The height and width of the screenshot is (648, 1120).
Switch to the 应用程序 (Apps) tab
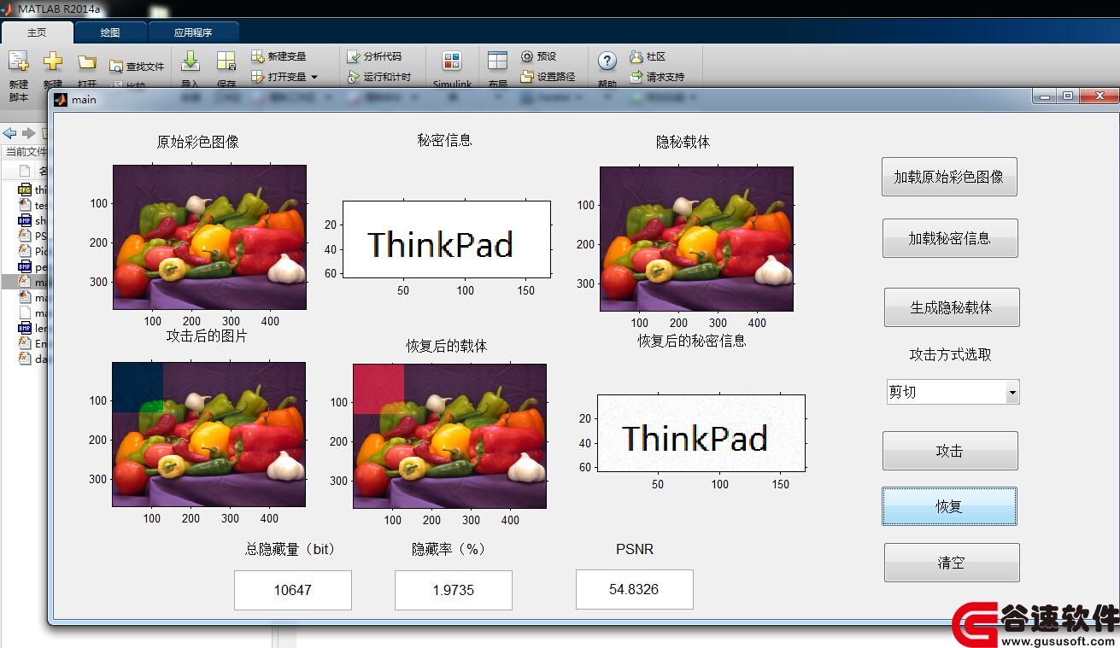[x=193, y=32]
